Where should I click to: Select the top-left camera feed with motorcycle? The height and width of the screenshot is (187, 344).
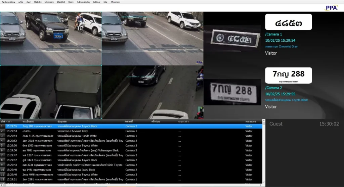[x=50, y=39]
